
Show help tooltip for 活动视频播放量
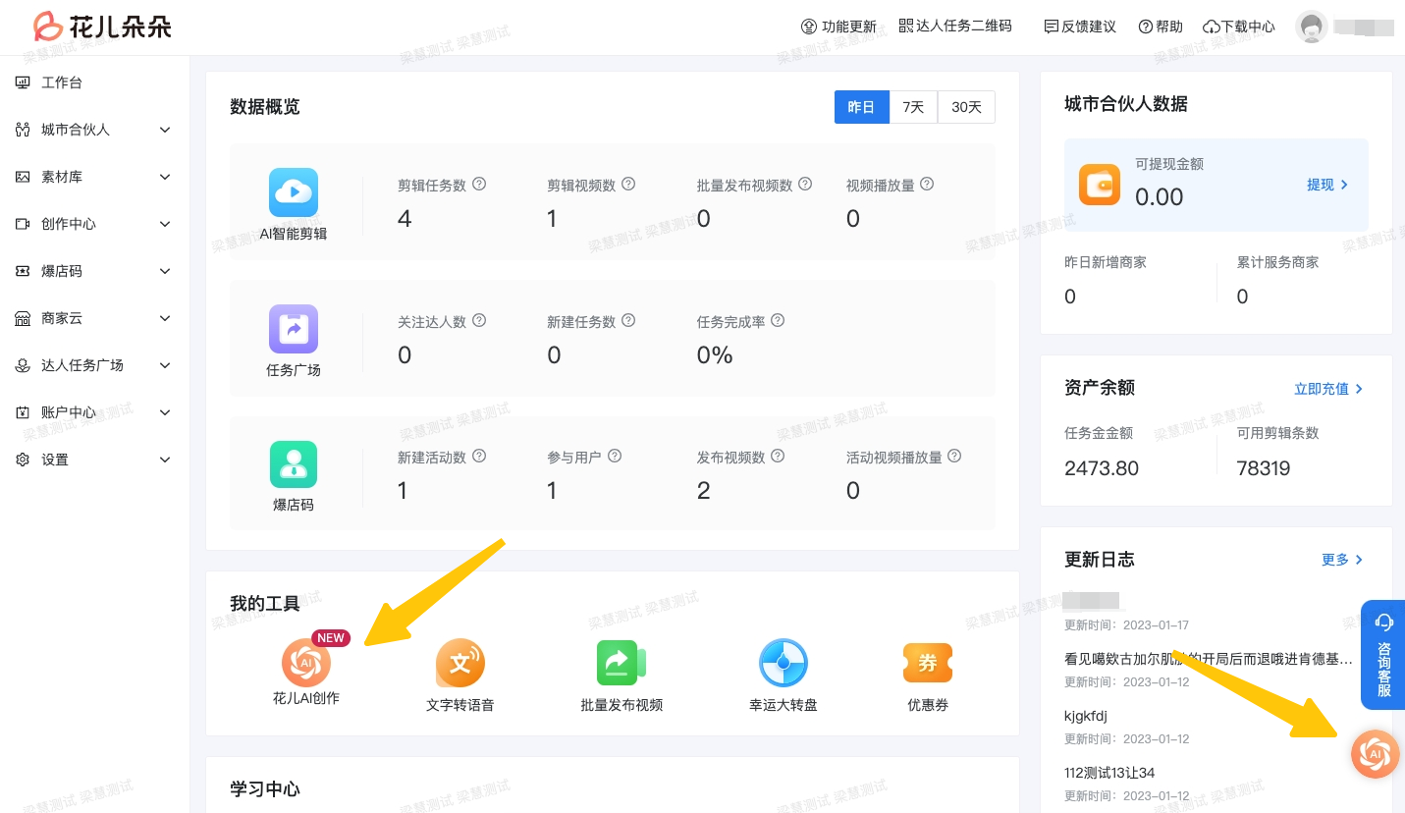click(954, 456)
